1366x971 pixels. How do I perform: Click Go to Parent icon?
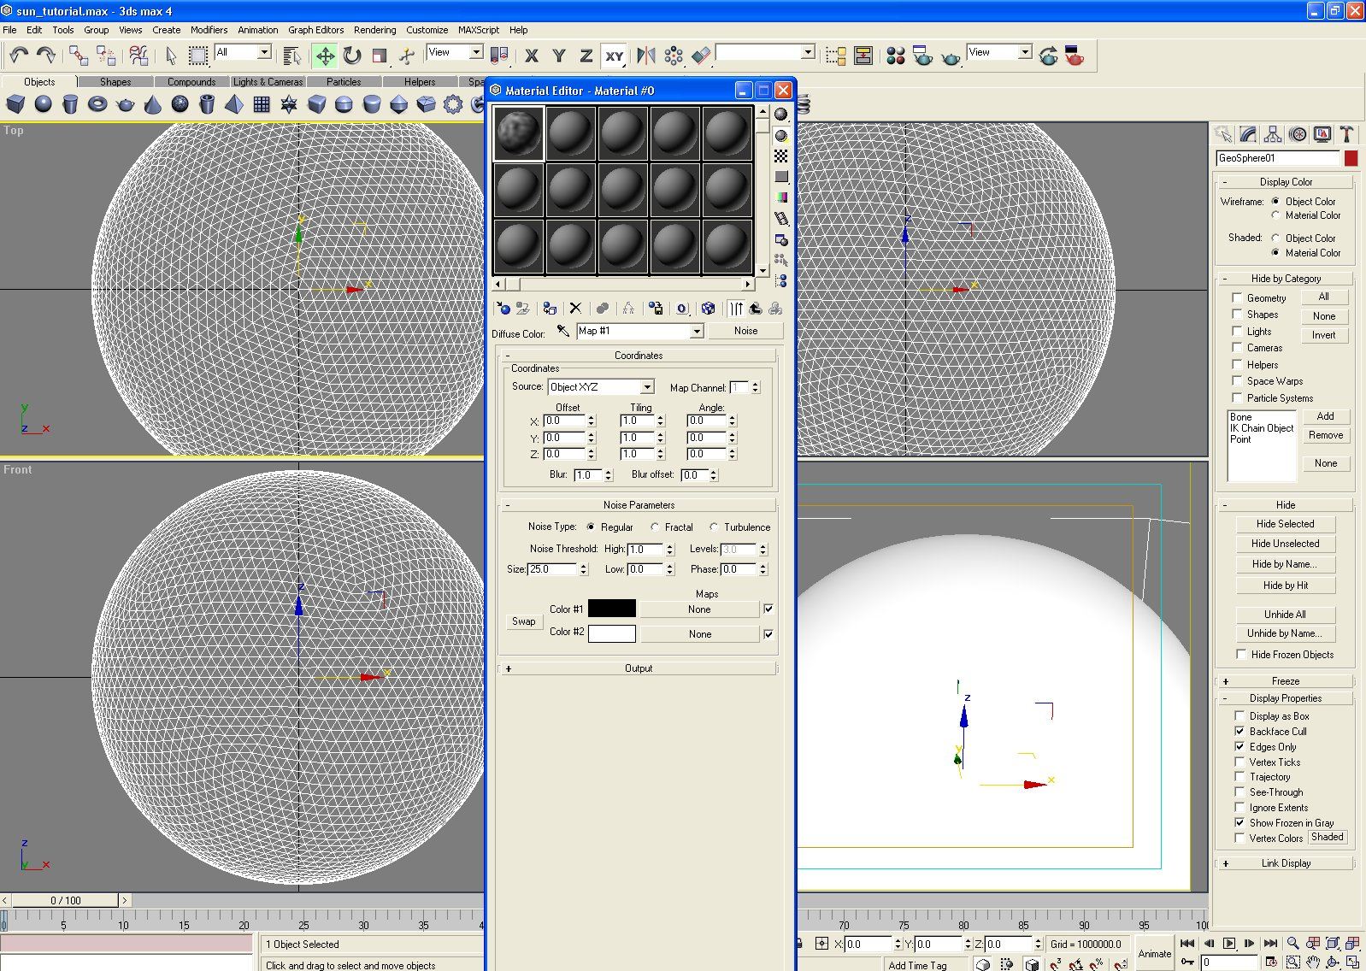click(x=756, y=309)
